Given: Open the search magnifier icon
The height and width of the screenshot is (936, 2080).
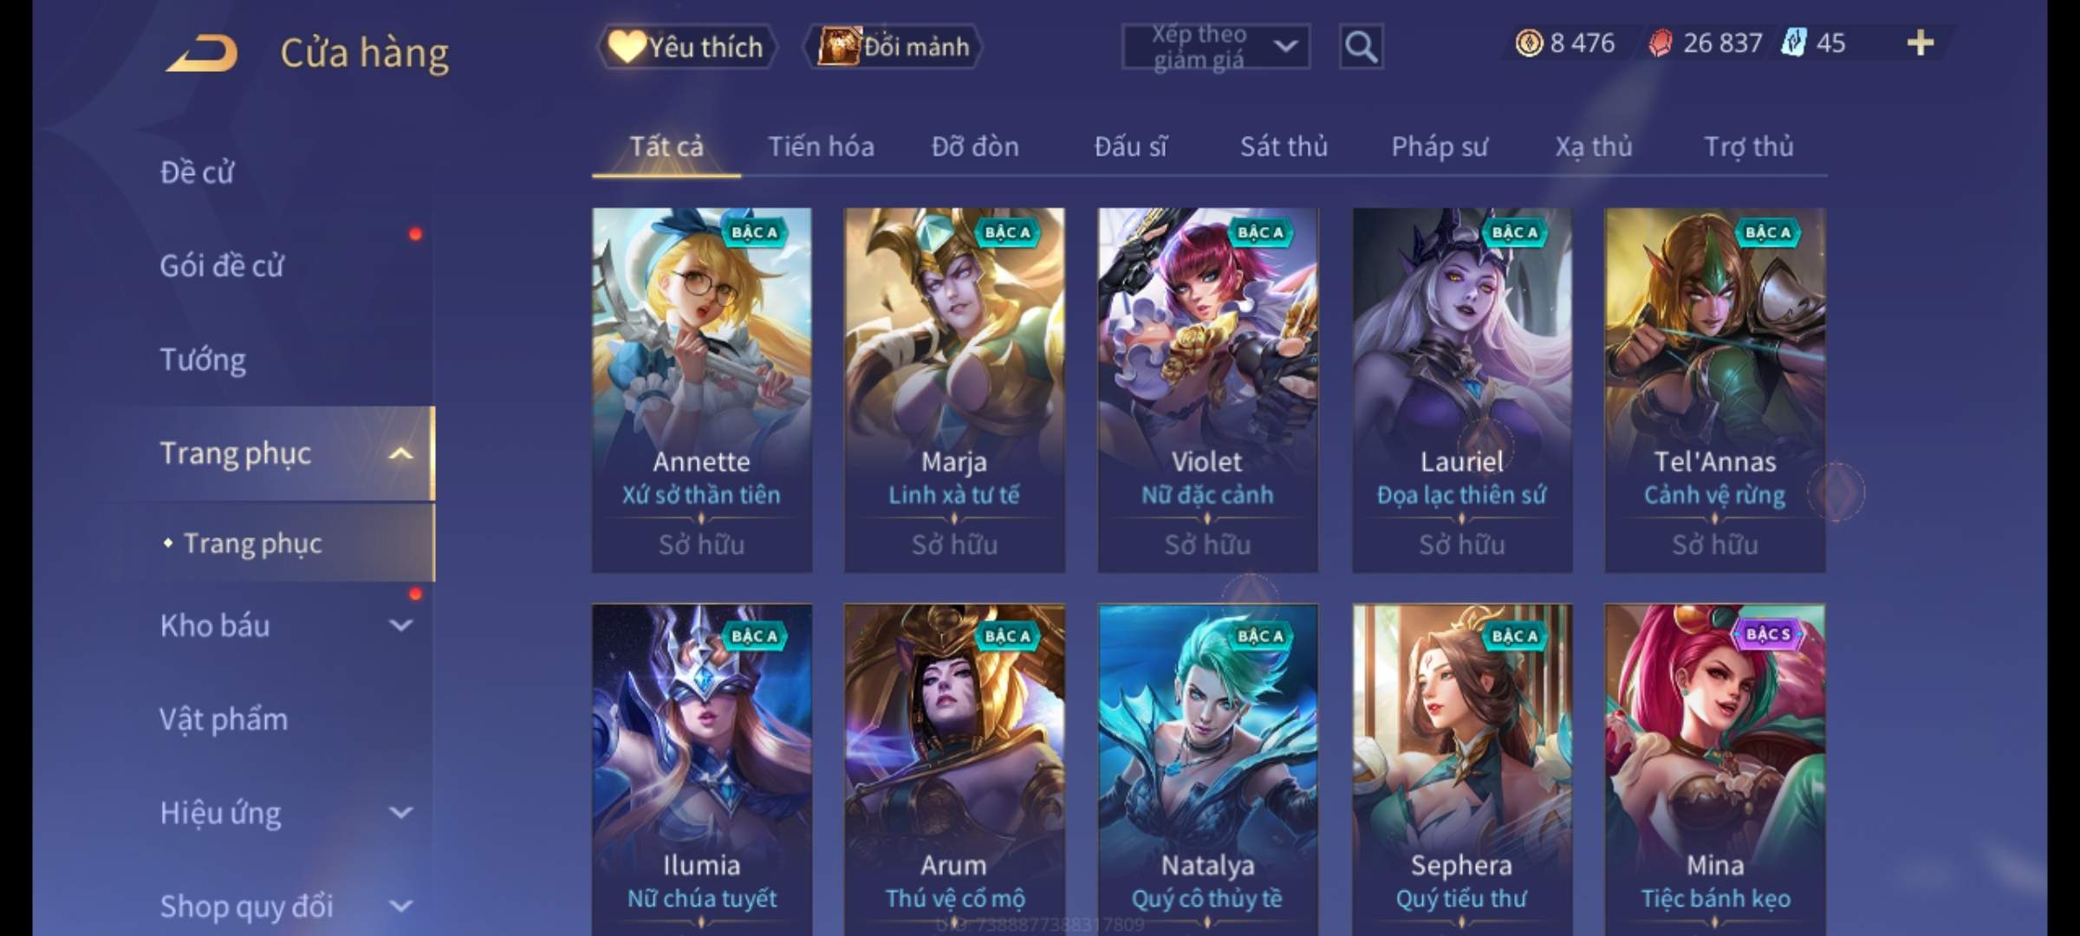Looking at the screenshot, I should (x=1361, y=47).
